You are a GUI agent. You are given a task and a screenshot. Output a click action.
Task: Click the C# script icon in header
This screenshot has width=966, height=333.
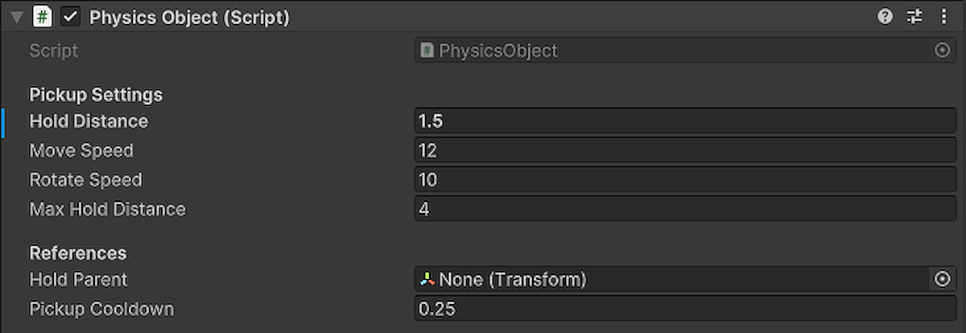(x=43, y=16)
